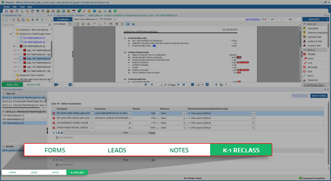This screenshot has height=181, width=331.
Task: Click the padlock icon in main toolbar
Action: 89,11
